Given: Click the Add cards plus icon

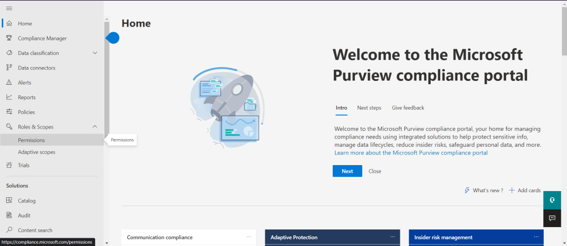Looking at the screenshot, I should (512, 190).
